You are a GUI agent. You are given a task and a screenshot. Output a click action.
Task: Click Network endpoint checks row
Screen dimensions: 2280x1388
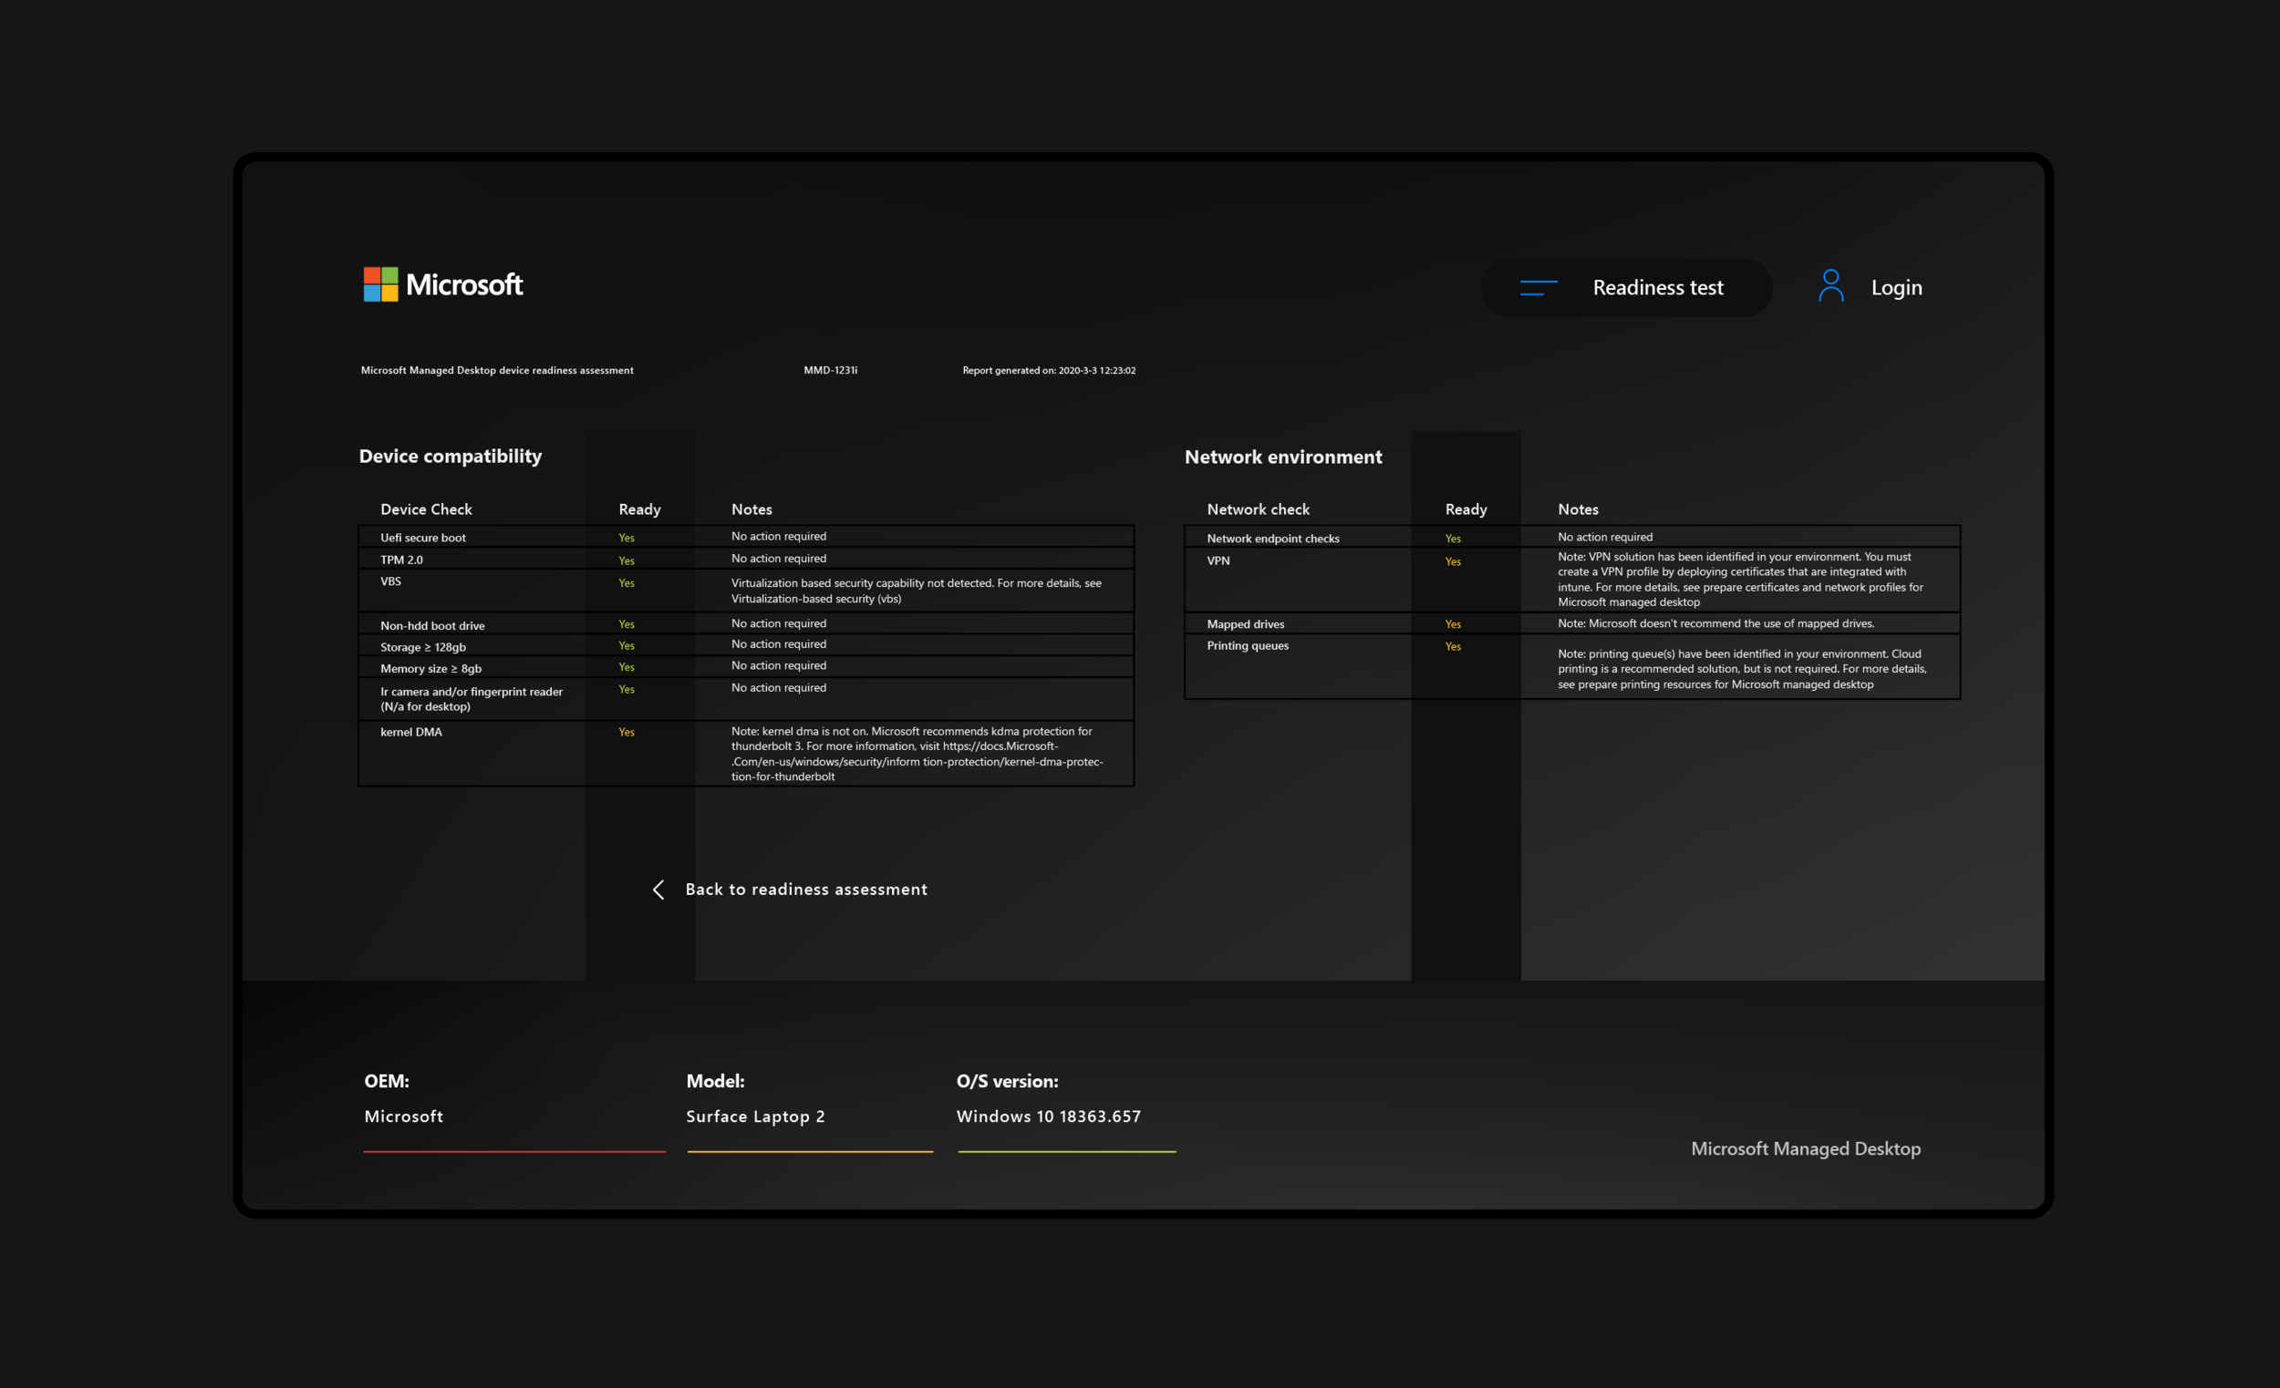pyautogui.click(x=1572, y=538)
